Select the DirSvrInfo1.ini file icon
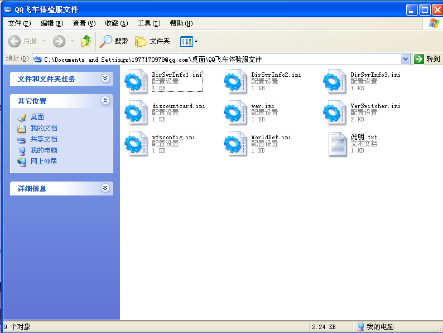Viewport: 443px width, 333px height. coord(136,81)
